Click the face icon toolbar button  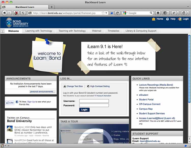coord(184,13)
